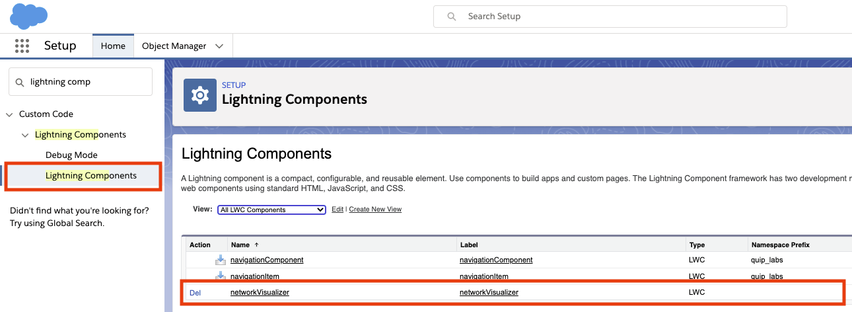Click the LWC type cell for navigationComponent
852x312 pixels.
(697, 260)
